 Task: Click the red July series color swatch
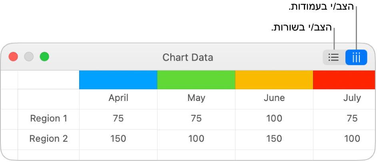344,80
